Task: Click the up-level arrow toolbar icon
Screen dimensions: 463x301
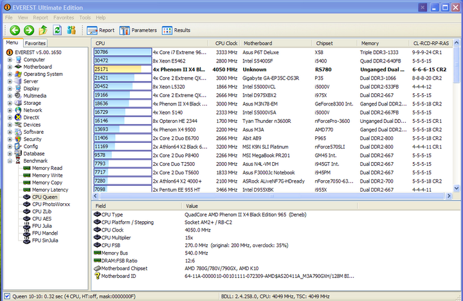Action: coord(43,30)
